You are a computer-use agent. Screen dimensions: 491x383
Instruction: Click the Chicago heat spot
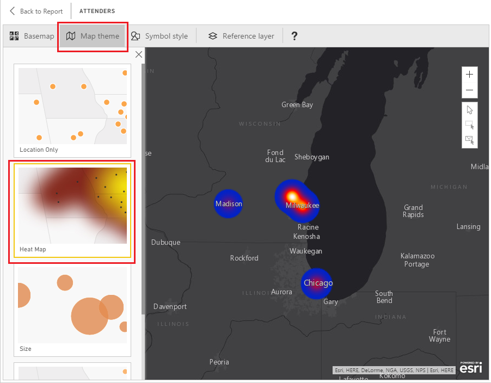click(x=317, y=283)
